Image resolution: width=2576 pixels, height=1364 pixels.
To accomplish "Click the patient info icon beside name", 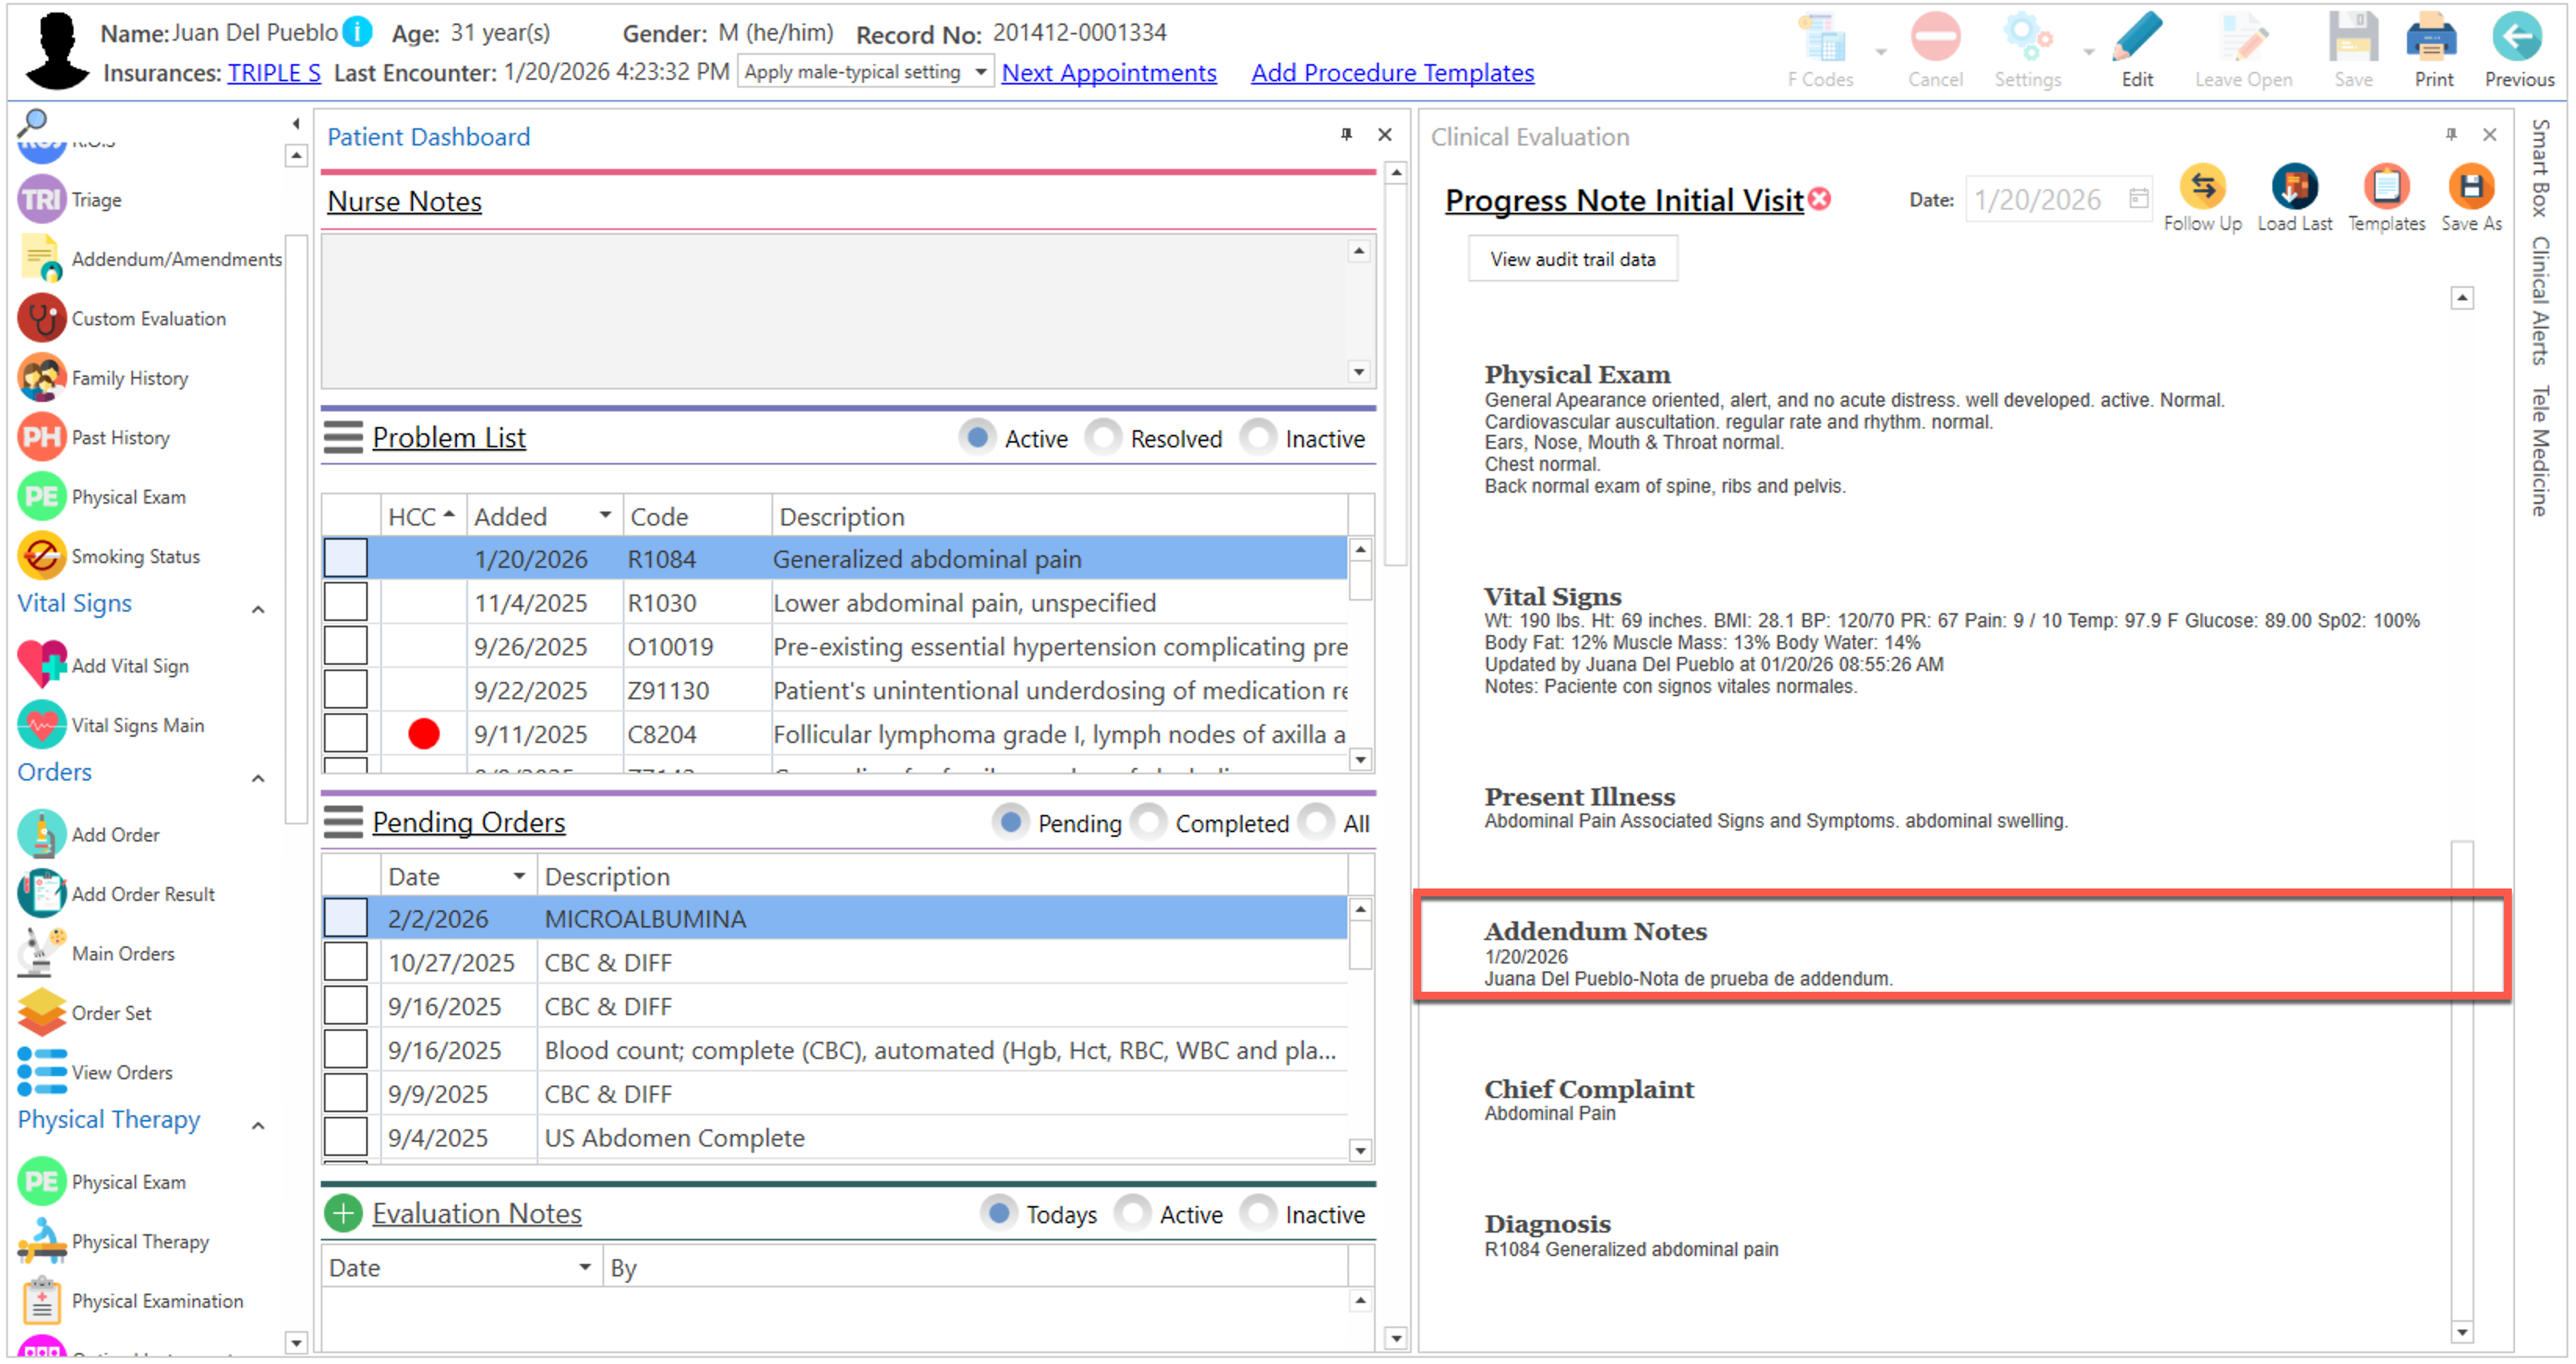I will point(357,32).
